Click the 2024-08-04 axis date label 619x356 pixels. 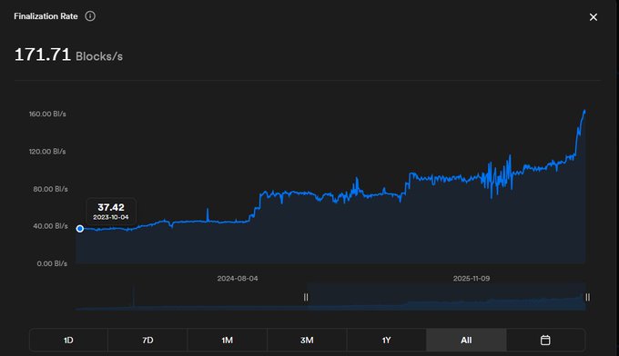tap(238, 279)
